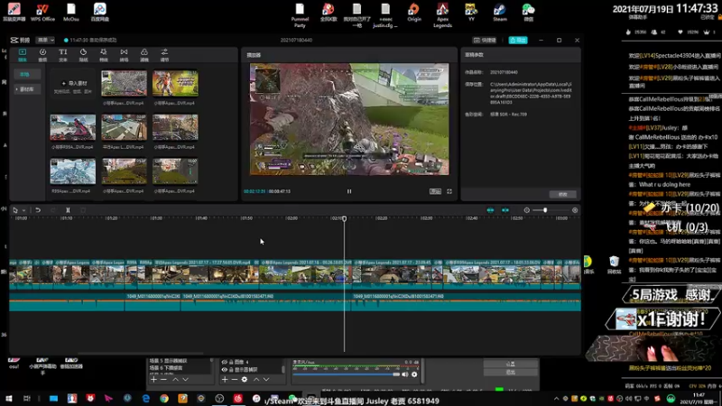Open the Filters tab with three-circles icon
722x406 pixels.
click(144, 55)
